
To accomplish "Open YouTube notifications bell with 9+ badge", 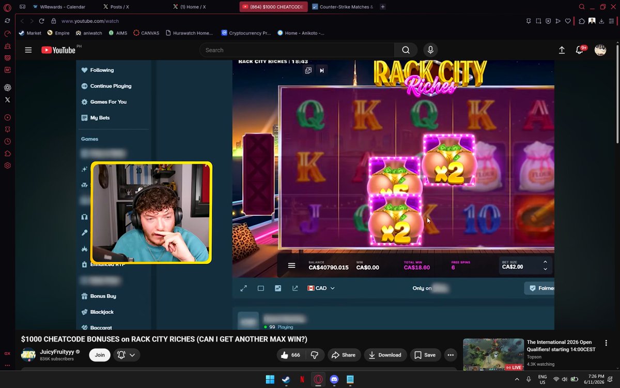I will point(580,50).
